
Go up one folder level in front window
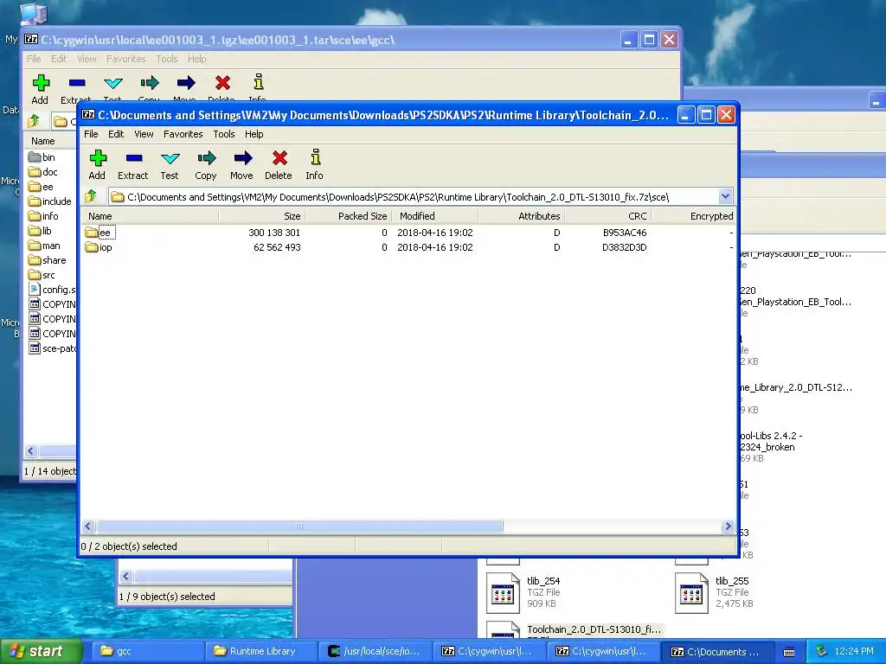click(91, 196)
